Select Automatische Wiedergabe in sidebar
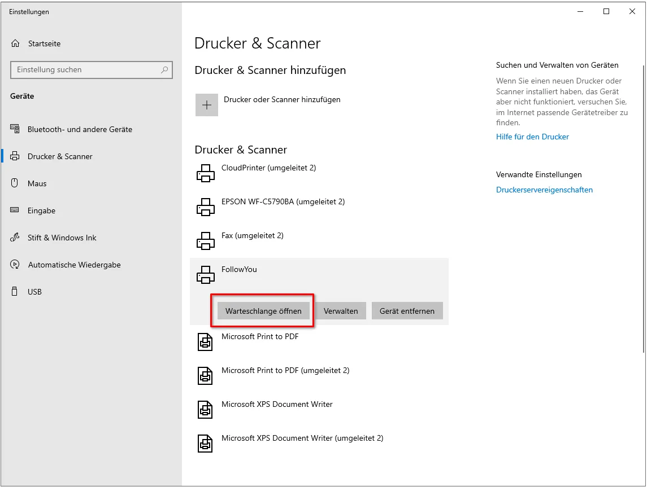Image resolution: width=647 pixels, height=487 pixels. tap(74, 265)
